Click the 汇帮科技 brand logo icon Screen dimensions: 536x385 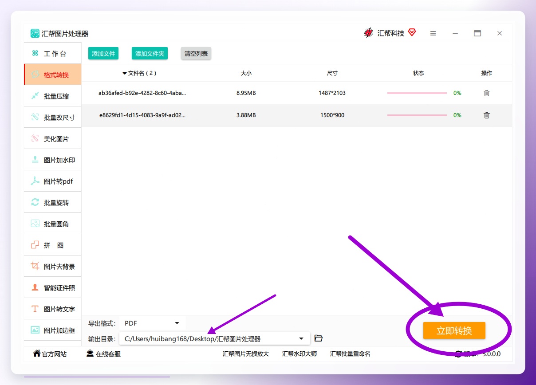tap(368, 33)
